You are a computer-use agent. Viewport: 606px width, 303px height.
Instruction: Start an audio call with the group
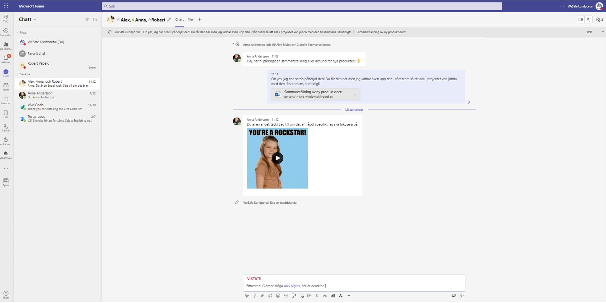pos(589,20)
